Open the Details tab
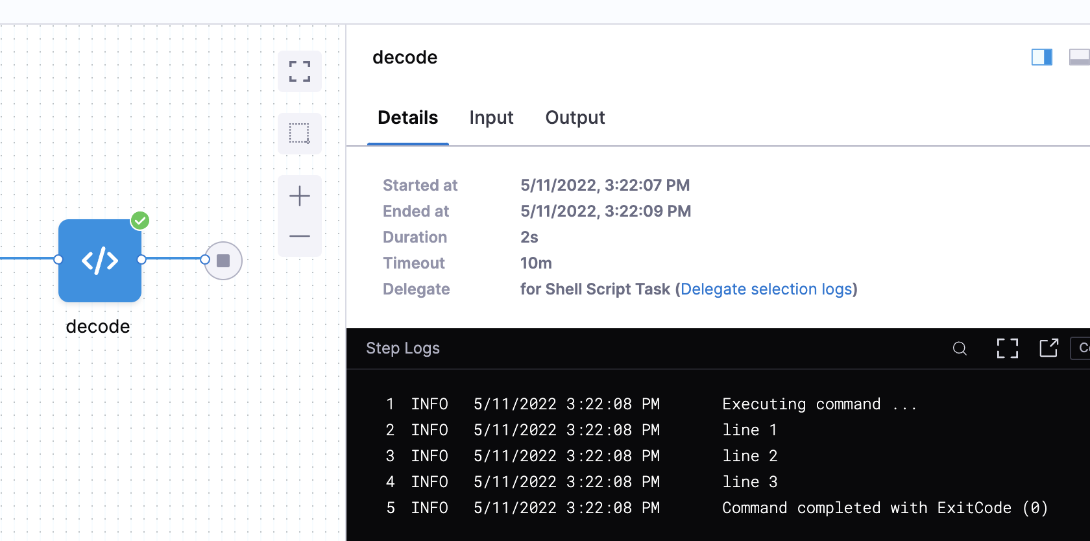This screenshot has height=541, width=1090. coord(407,117)
